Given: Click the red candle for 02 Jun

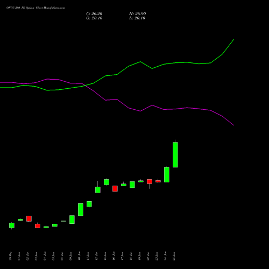Looking at the screenshot, I should click(x=29, y=218).
